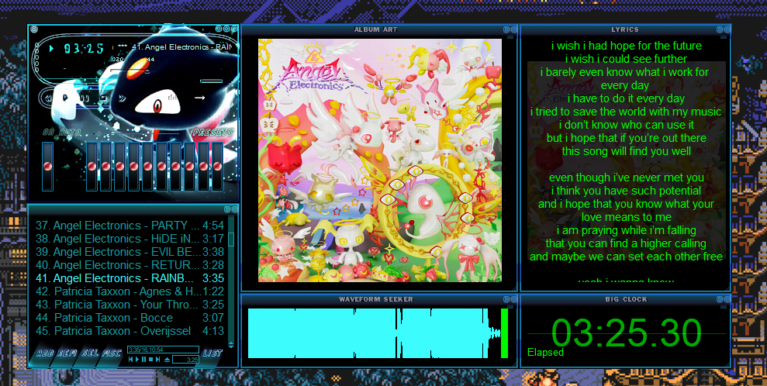Viewport: 767px width, 386px height.
Task: Click the first equalizer band slider knob
Action: tap(92, 166)
